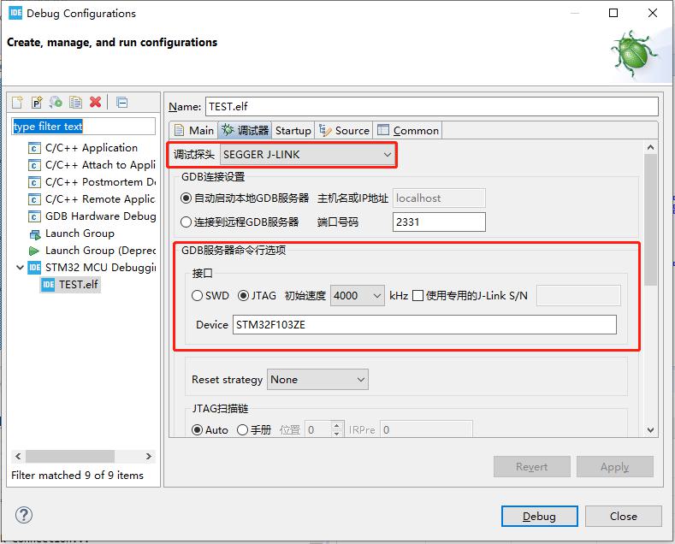Switch to the 调试器 debugger tab
This screenshot has height=544, width=675.
pos(246,130)
